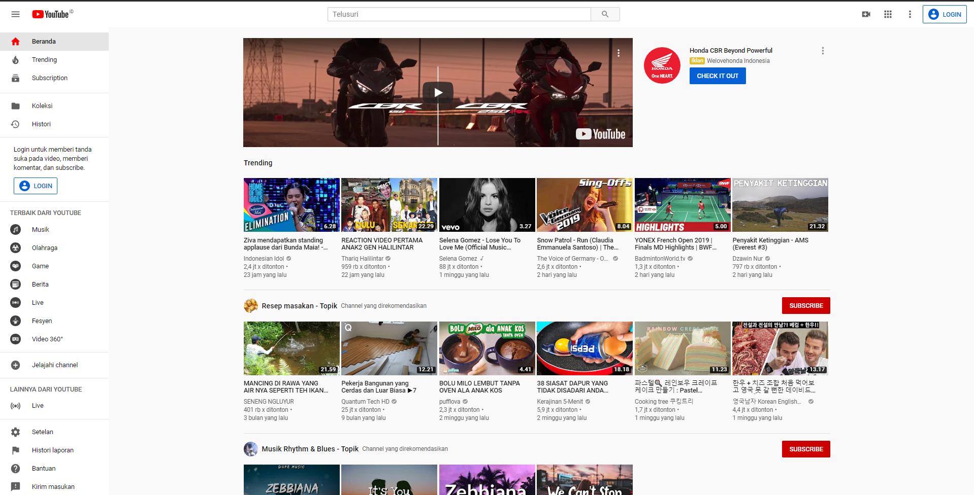Open the Trending section heading
The height and width of the screenshot is (495, 974).
pyautogui.click(x=258, y=163)
